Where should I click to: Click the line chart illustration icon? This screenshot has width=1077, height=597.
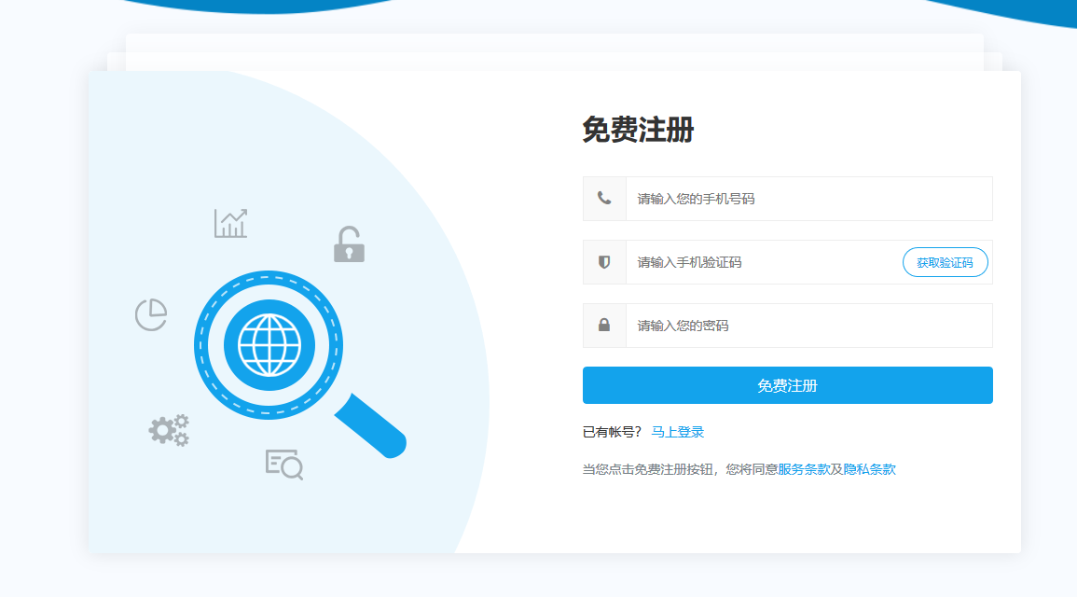(230, 223)
